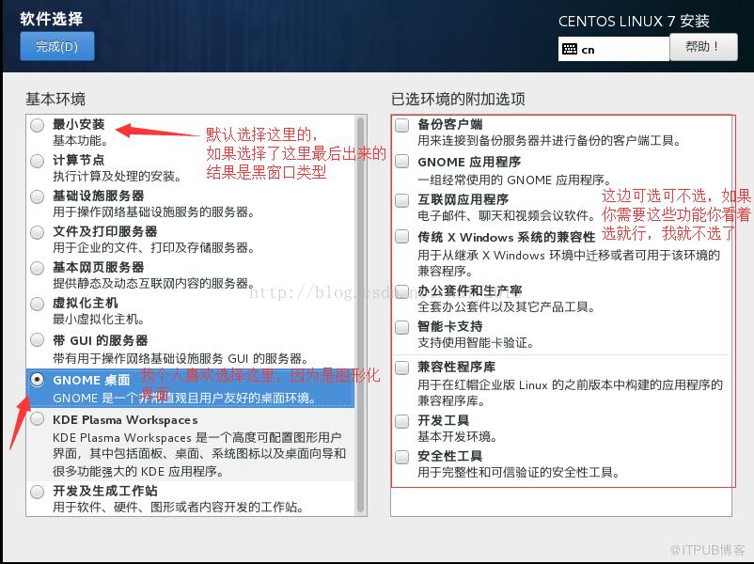Pick the 基本网页服务器 radio button
754x564 pixels.
[x=37, y=268]
